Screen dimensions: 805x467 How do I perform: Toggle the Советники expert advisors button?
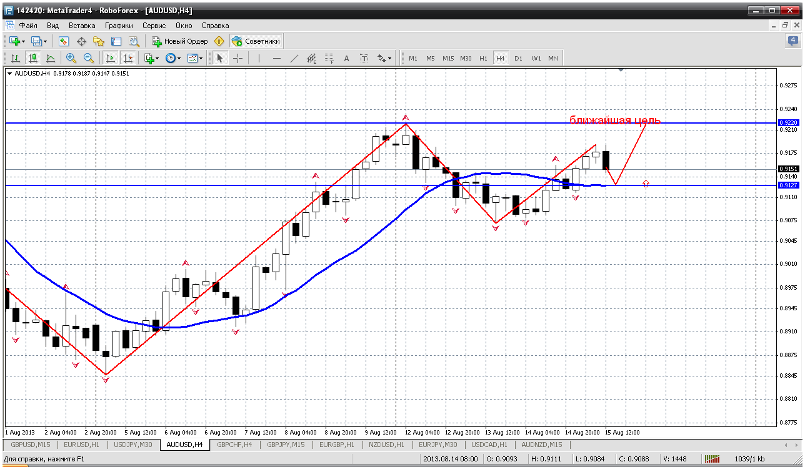click(256, 41)
